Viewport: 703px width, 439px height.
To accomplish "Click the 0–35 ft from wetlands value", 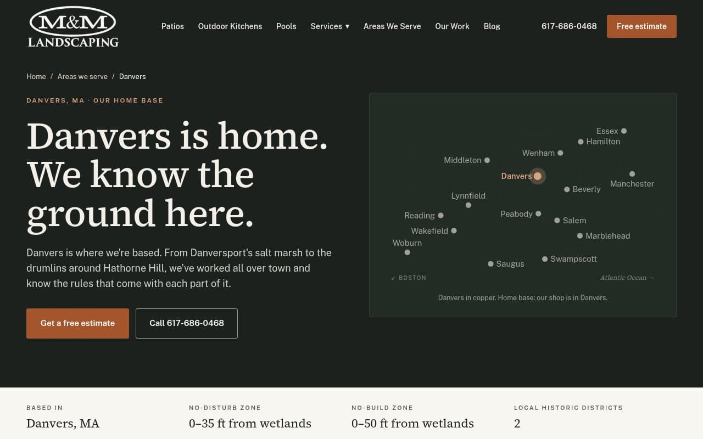I will (x=250, y=424).
